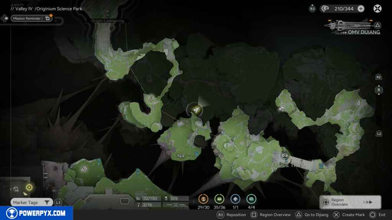
Task: Click the blue 1/1 collectible counter icon
Action: [235, 199]
